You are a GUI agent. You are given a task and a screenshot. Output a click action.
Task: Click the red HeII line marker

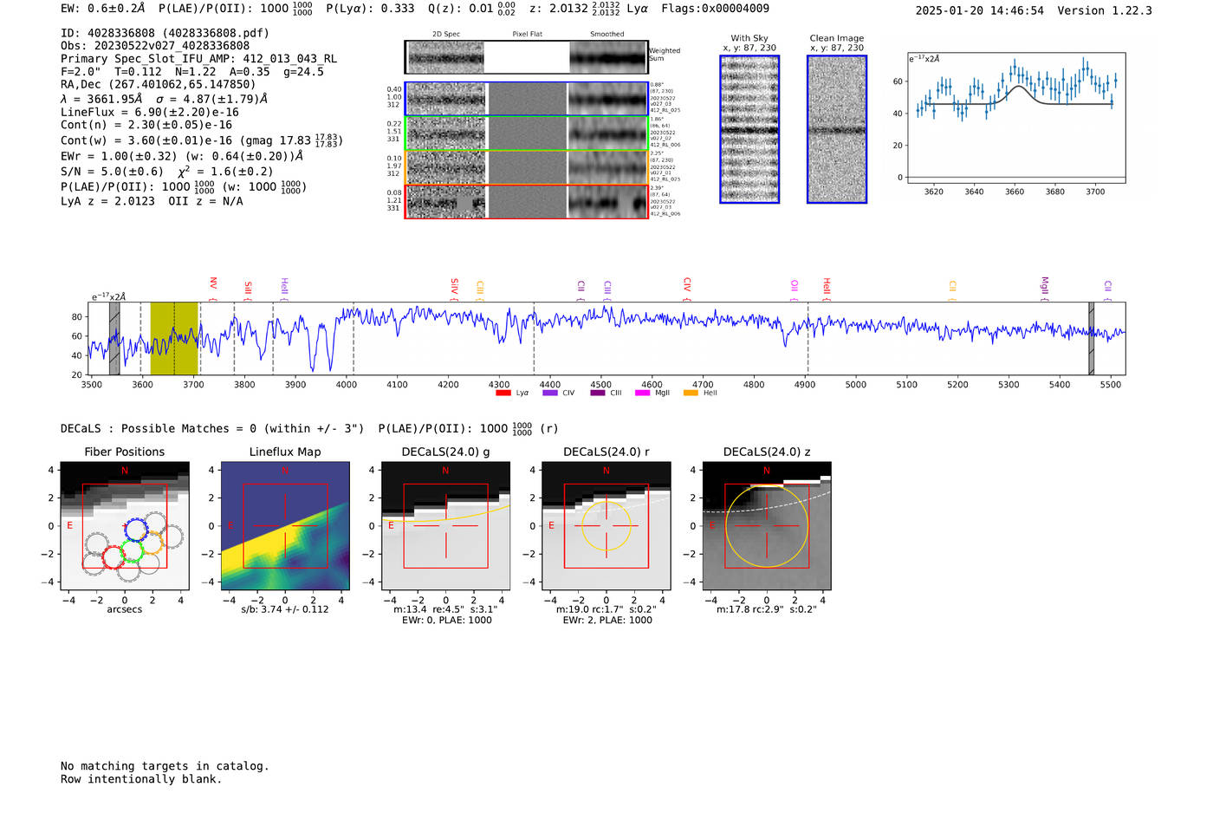(x=826, y=289)
